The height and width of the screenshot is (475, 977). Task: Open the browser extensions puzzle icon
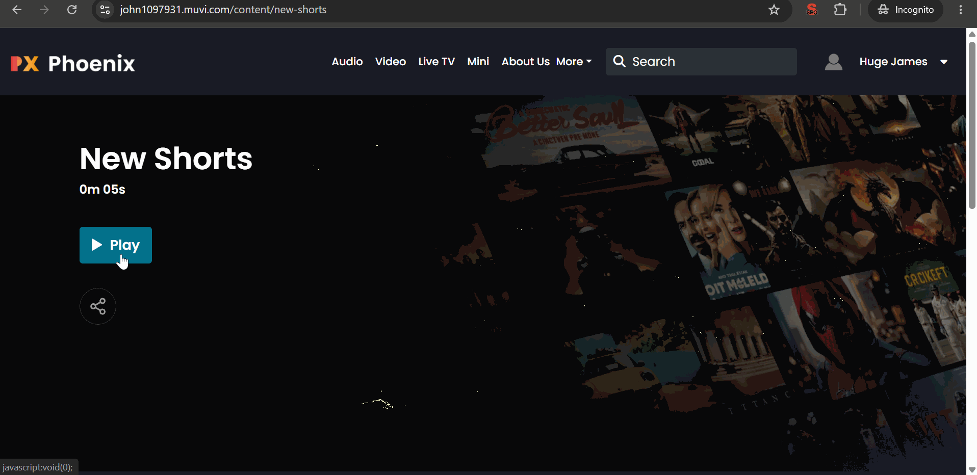coord(840,10)
